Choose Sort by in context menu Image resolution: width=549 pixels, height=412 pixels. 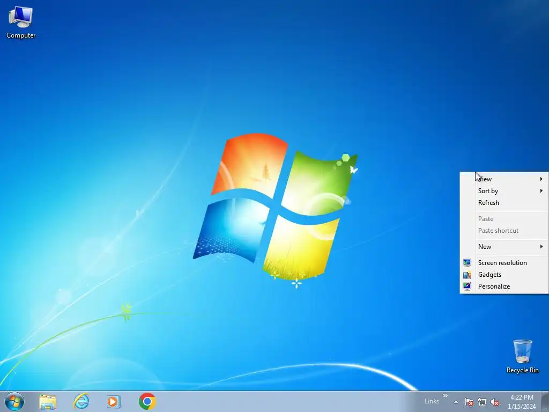point(504,191)
